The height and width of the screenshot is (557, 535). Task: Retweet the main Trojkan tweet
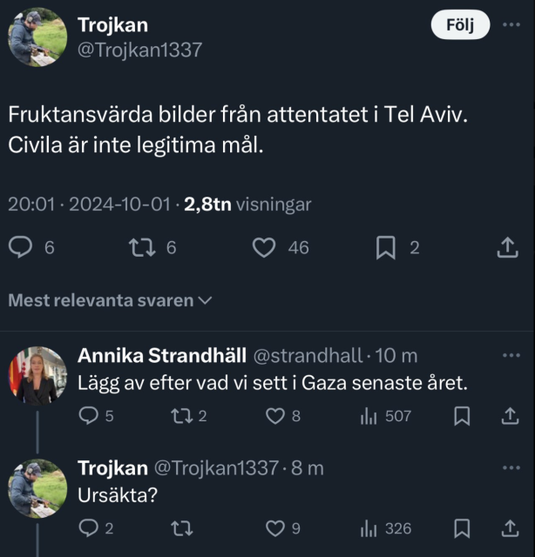(x=140, y=248)
